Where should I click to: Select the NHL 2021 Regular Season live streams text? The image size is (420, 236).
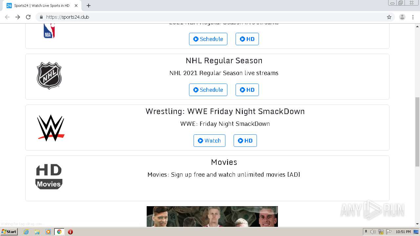pos(224,73)
